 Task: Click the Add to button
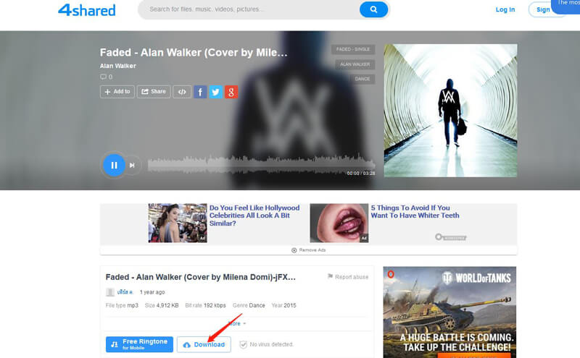[117, 92]
